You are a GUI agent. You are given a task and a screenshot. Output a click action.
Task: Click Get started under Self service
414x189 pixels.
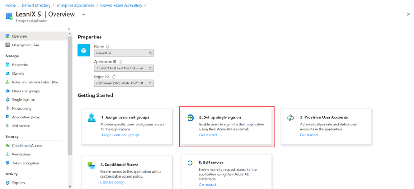point(207,185)
